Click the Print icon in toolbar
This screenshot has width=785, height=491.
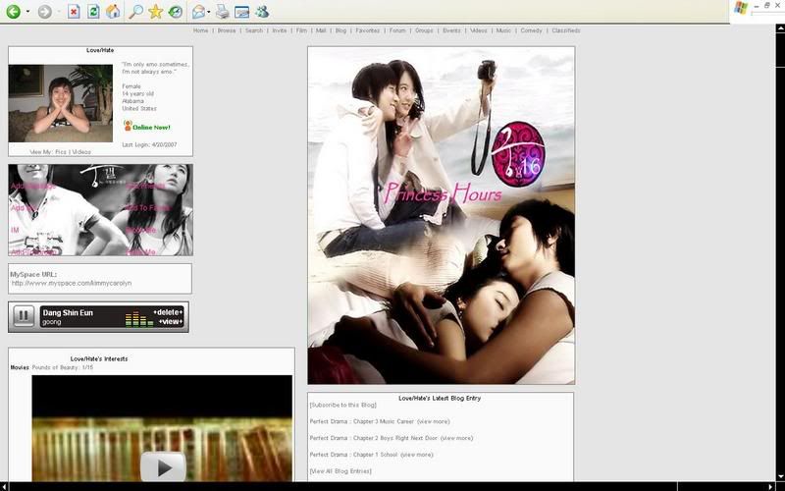tap(223, 12)
